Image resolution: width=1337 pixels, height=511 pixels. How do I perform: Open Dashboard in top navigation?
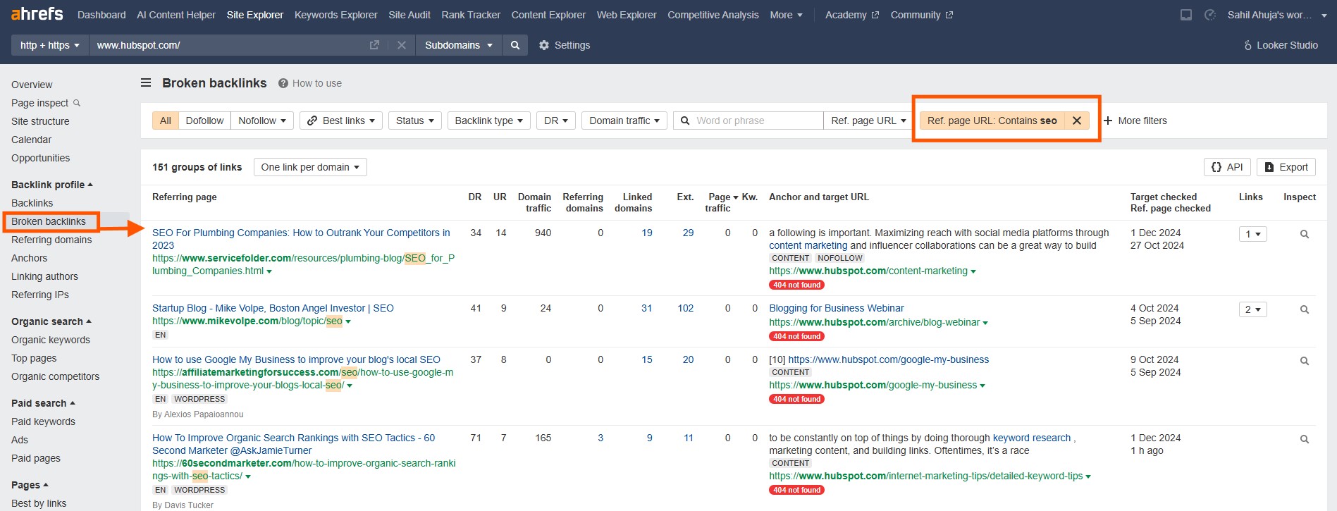click(101, 15)
